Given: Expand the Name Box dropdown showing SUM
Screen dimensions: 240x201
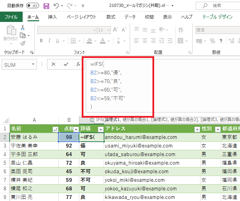Looking at the screenshot, I should (33, 64).
